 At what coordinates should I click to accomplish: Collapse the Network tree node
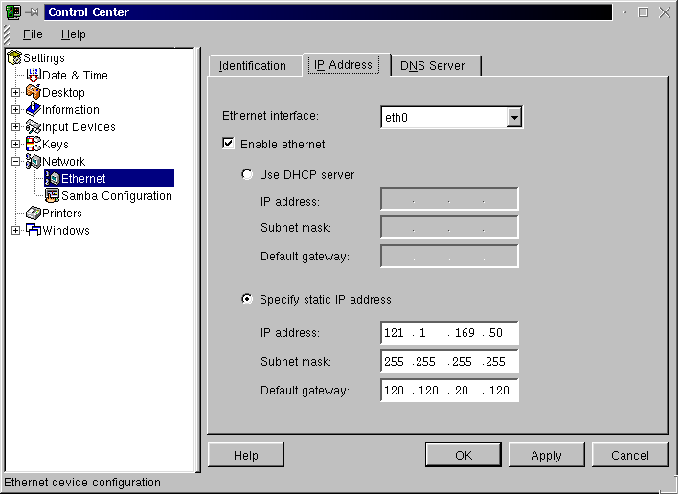[15, 162]
